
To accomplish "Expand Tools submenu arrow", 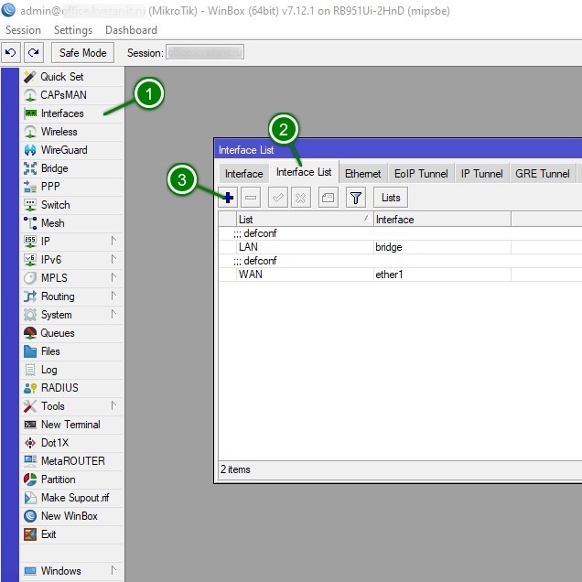I will click(x=114, y=406).
